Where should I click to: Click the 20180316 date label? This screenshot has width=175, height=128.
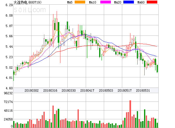pos(50,90)
